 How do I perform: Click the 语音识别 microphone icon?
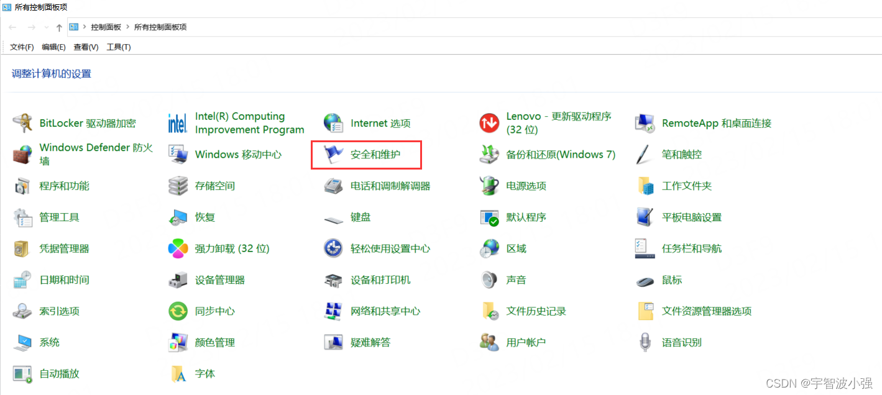pos(645,342)
